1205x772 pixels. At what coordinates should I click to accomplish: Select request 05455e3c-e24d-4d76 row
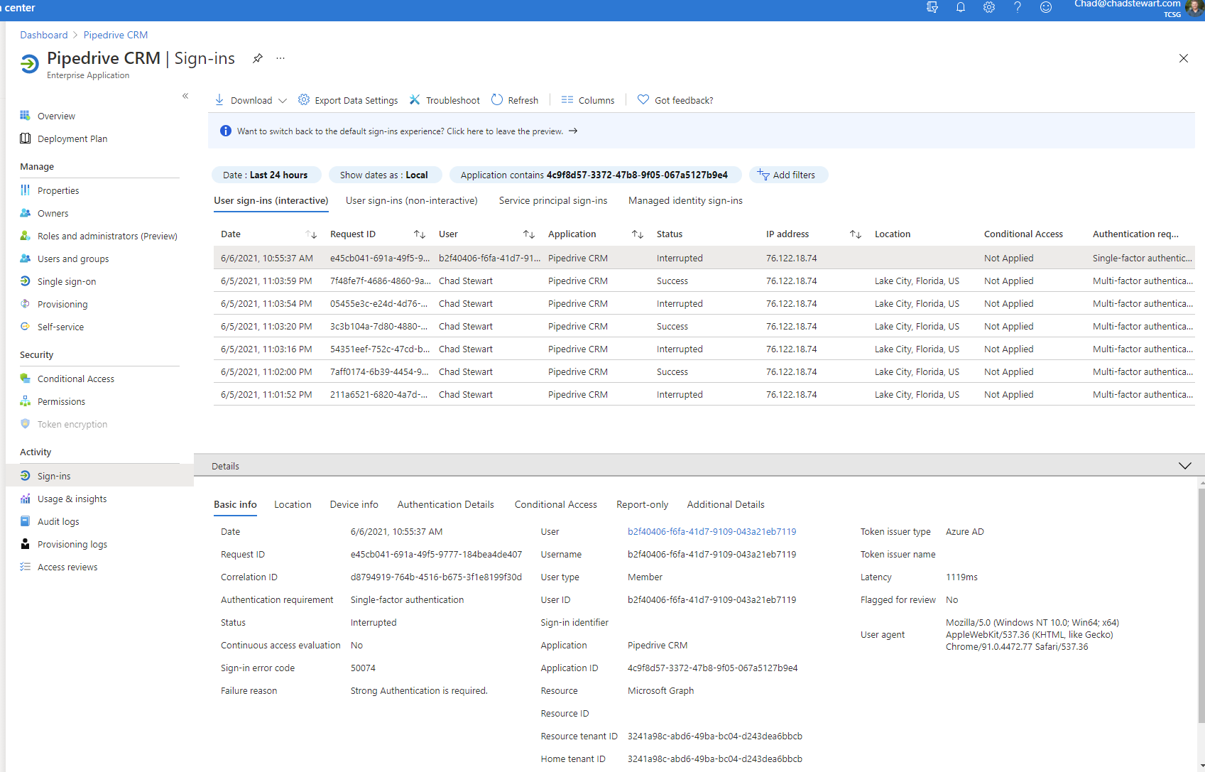coord(704,303)
